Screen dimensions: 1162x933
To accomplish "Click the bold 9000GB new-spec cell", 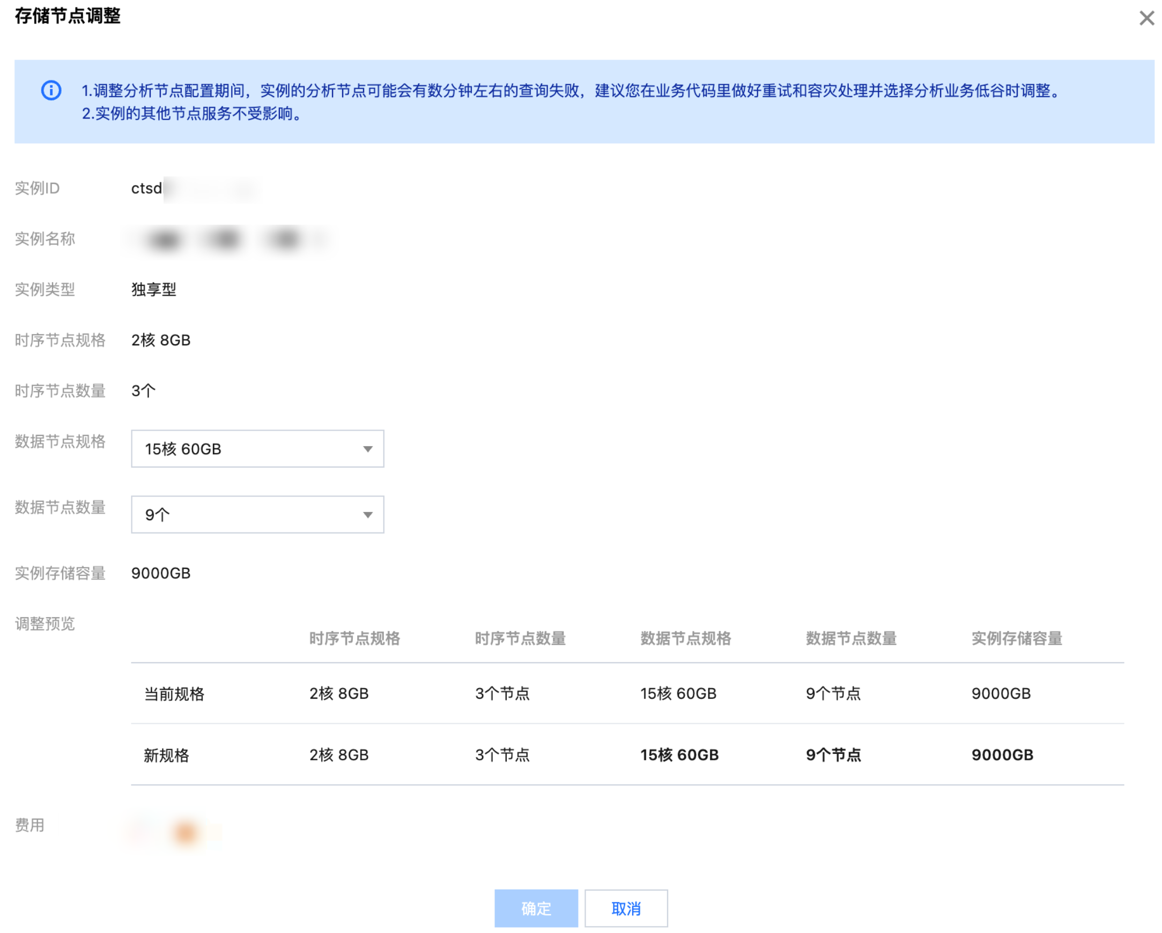I will tap(1002, 754).
